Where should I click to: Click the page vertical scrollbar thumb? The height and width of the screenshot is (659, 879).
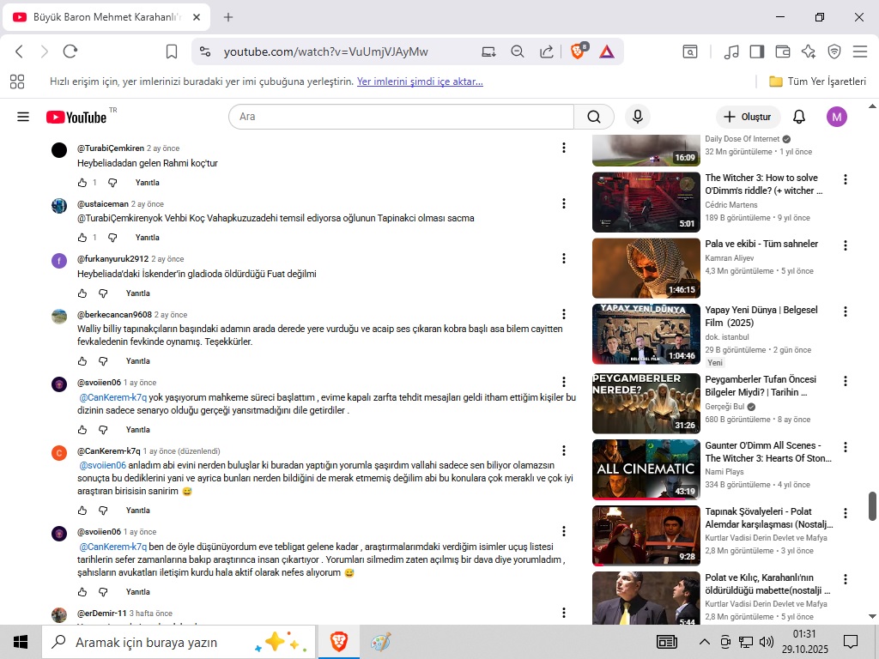[x=872, y=506]
